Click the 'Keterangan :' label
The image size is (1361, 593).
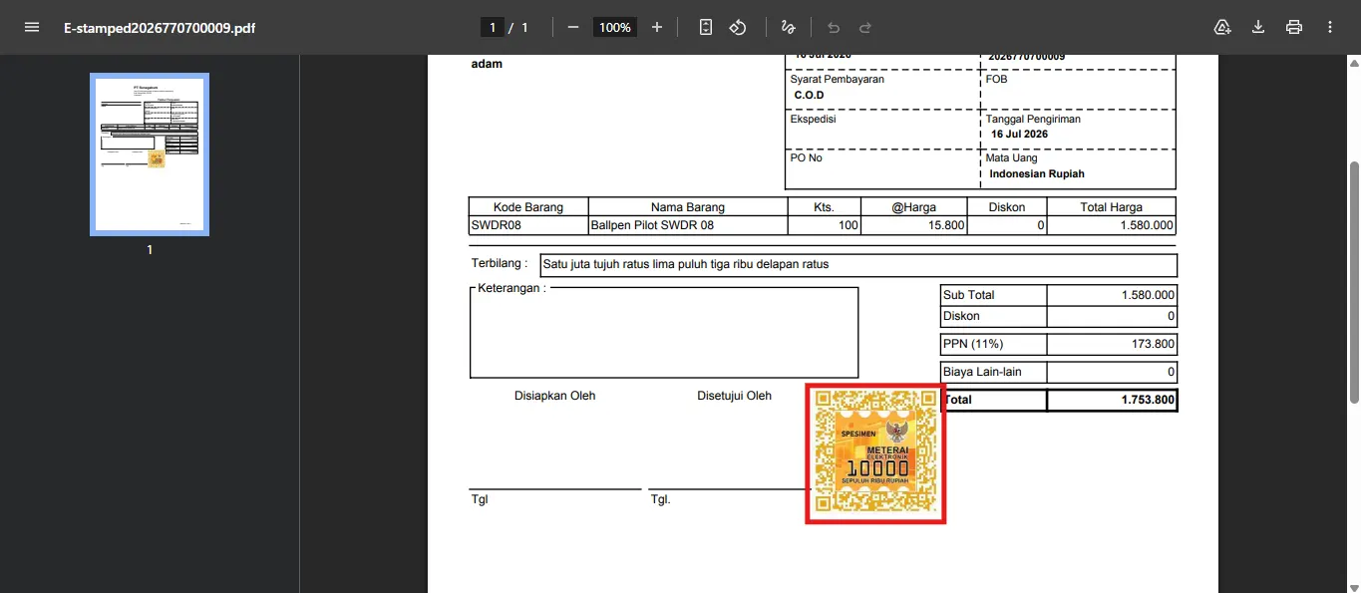click(512, 288)
